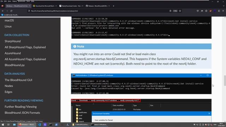
Task: Open the BloodHound.py sidebar link
Action: pos(15,65)
